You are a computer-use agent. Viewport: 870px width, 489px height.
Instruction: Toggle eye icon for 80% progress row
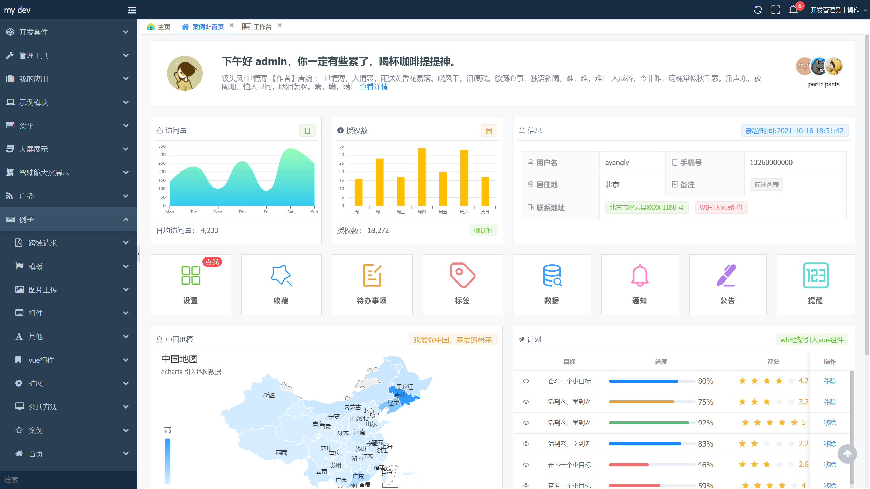point(526,381)
